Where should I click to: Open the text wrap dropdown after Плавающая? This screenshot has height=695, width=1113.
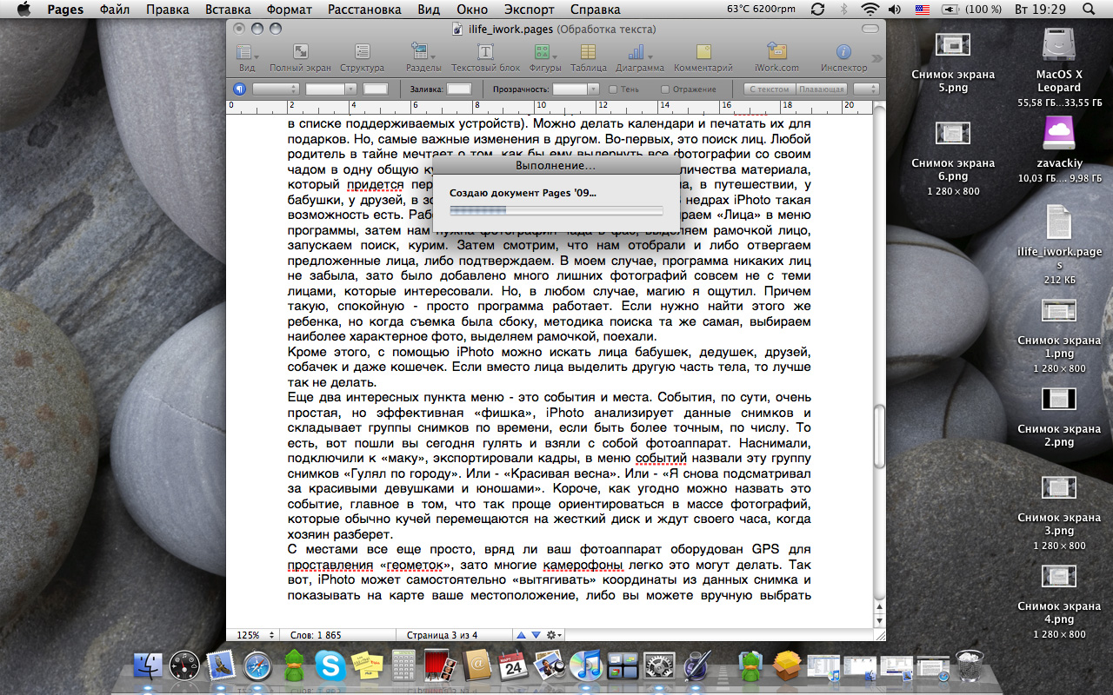[x=866, y=89]
